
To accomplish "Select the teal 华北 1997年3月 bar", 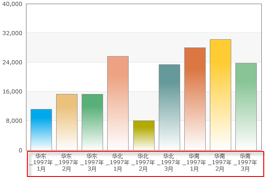I will [169, 107].
